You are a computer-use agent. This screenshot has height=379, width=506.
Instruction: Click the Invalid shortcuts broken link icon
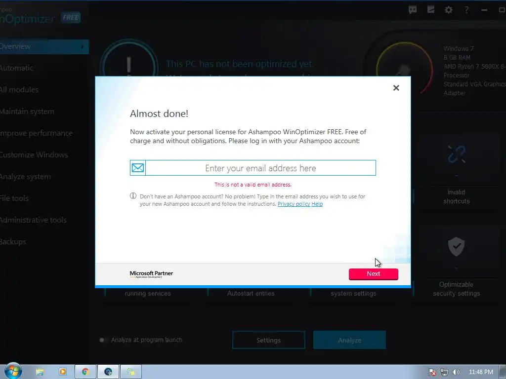point(456,154)
